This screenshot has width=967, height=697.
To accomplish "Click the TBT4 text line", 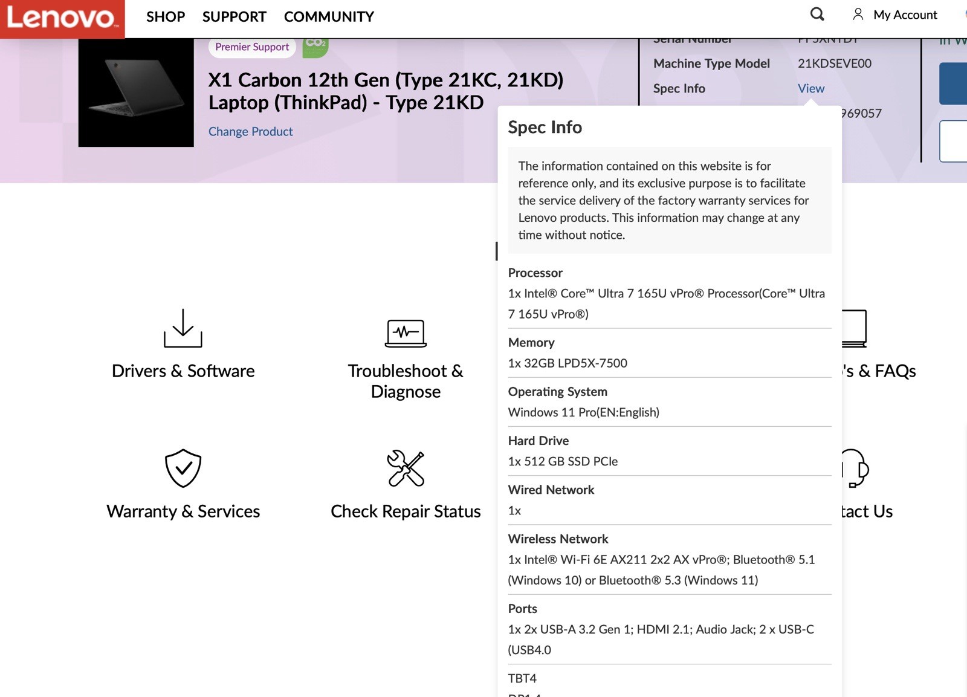I will click(x=522, y=678).
